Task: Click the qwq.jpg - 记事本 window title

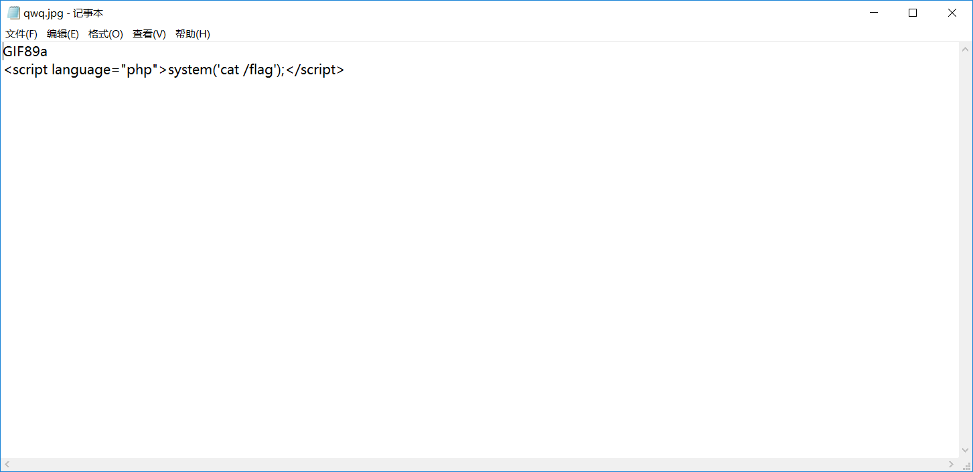Action: tap(64, 13)
